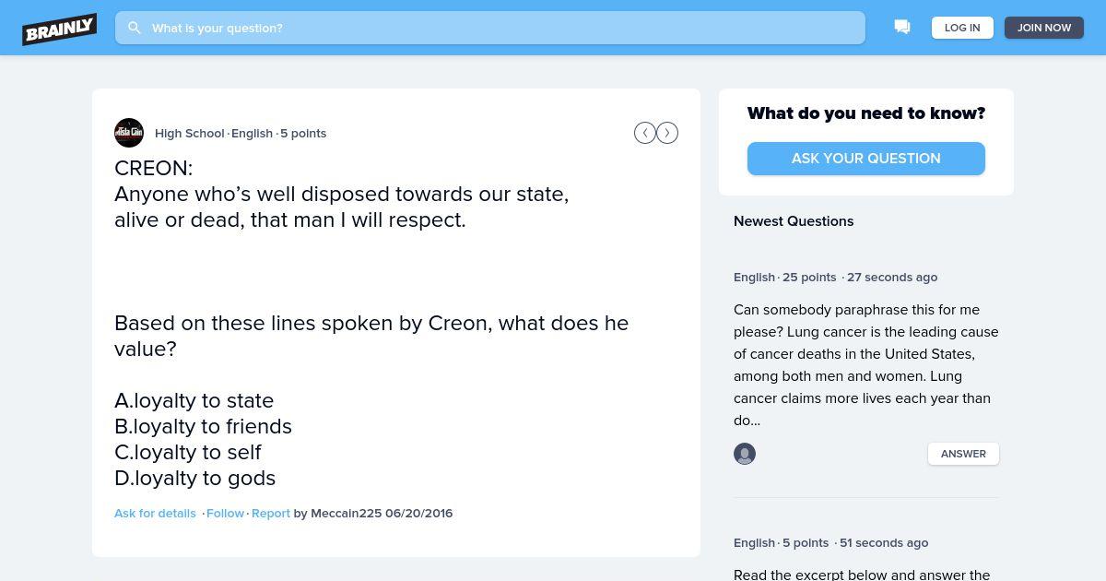The image size is (1106, 581).
Task: Click the 'Ask for details' link
Action: pos(155,513)
